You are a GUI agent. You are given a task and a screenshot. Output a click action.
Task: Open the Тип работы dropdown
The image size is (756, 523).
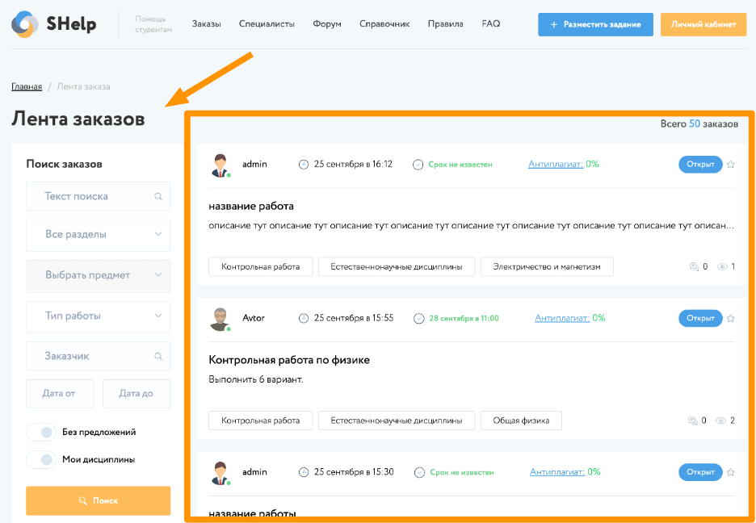coord(98,316)
